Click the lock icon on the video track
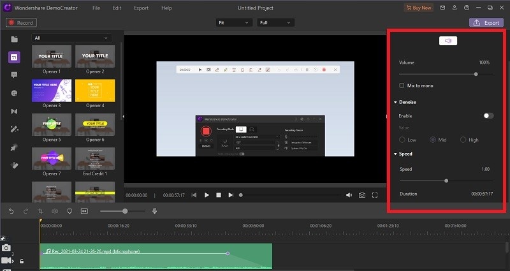The width and height of the screenshot is (510, 271). coord(22,261)
